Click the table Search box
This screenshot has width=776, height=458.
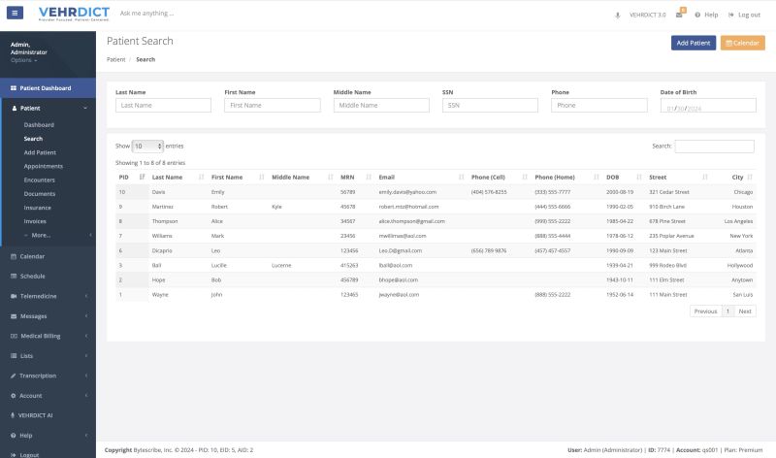click(x=714, y=147)
